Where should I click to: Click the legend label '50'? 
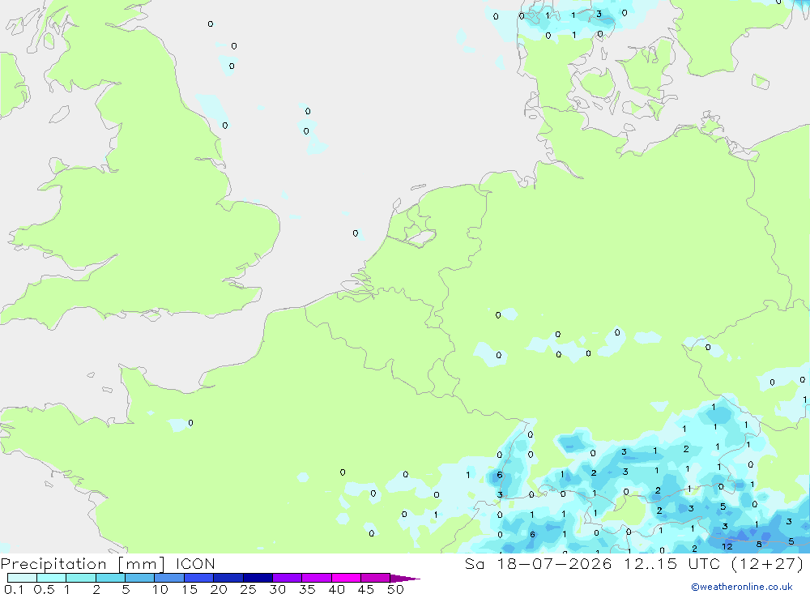coord(395,589)
